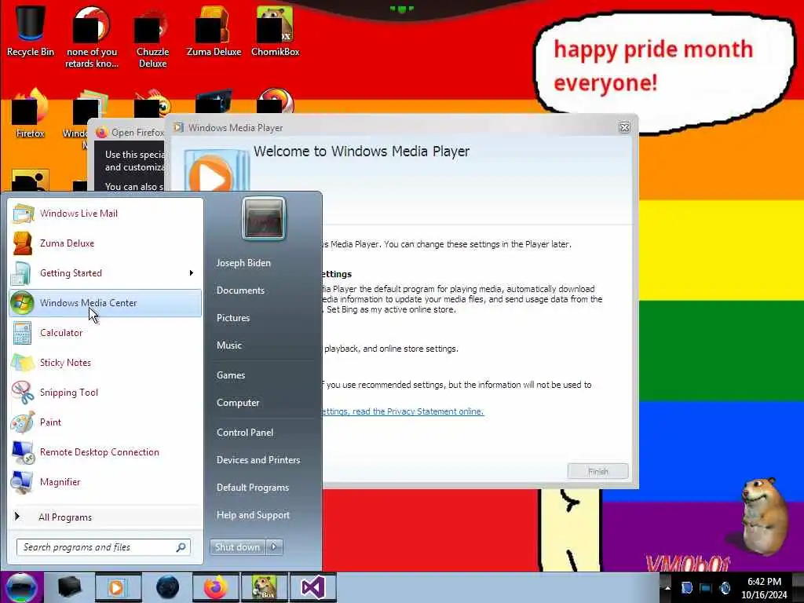Select the 'none of you' desktop icon
The image size is (804, 603).
click(92, 38)
